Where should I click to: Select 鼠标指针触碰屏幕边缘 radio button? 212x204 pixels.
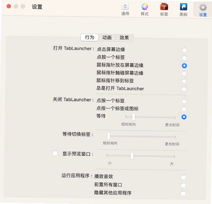184,73
